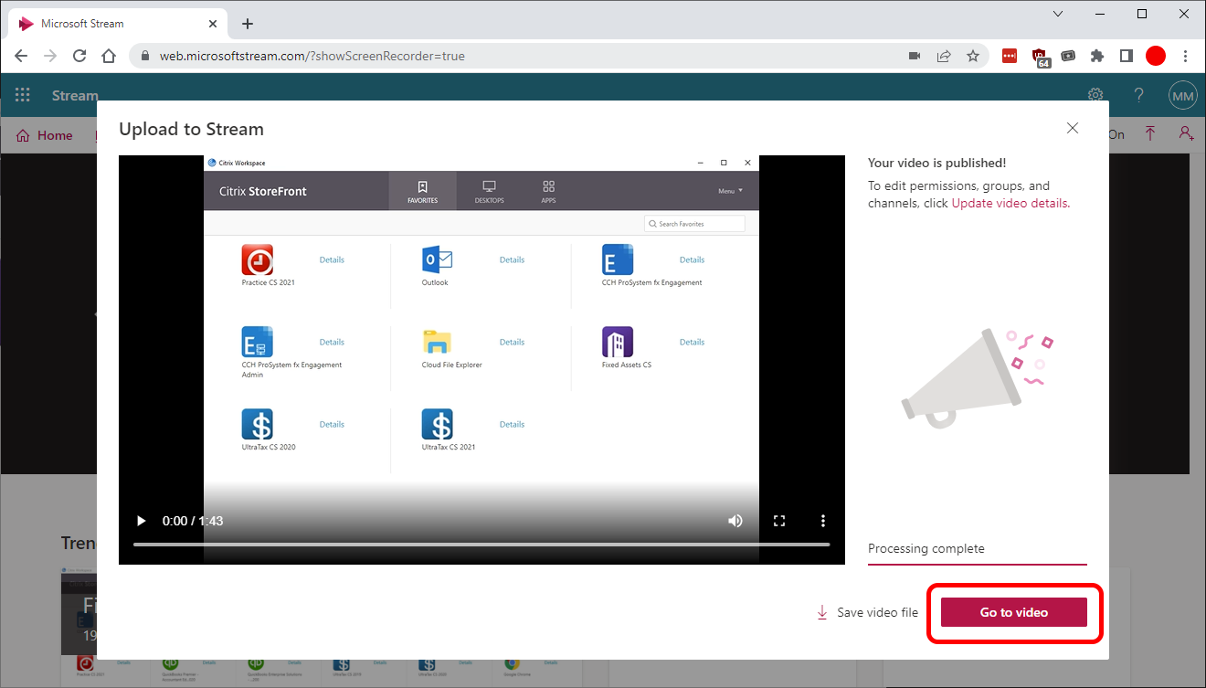1206x688 pixels.
Task: Select the Microsoft Stream browser tab
Action: (116, 24)
